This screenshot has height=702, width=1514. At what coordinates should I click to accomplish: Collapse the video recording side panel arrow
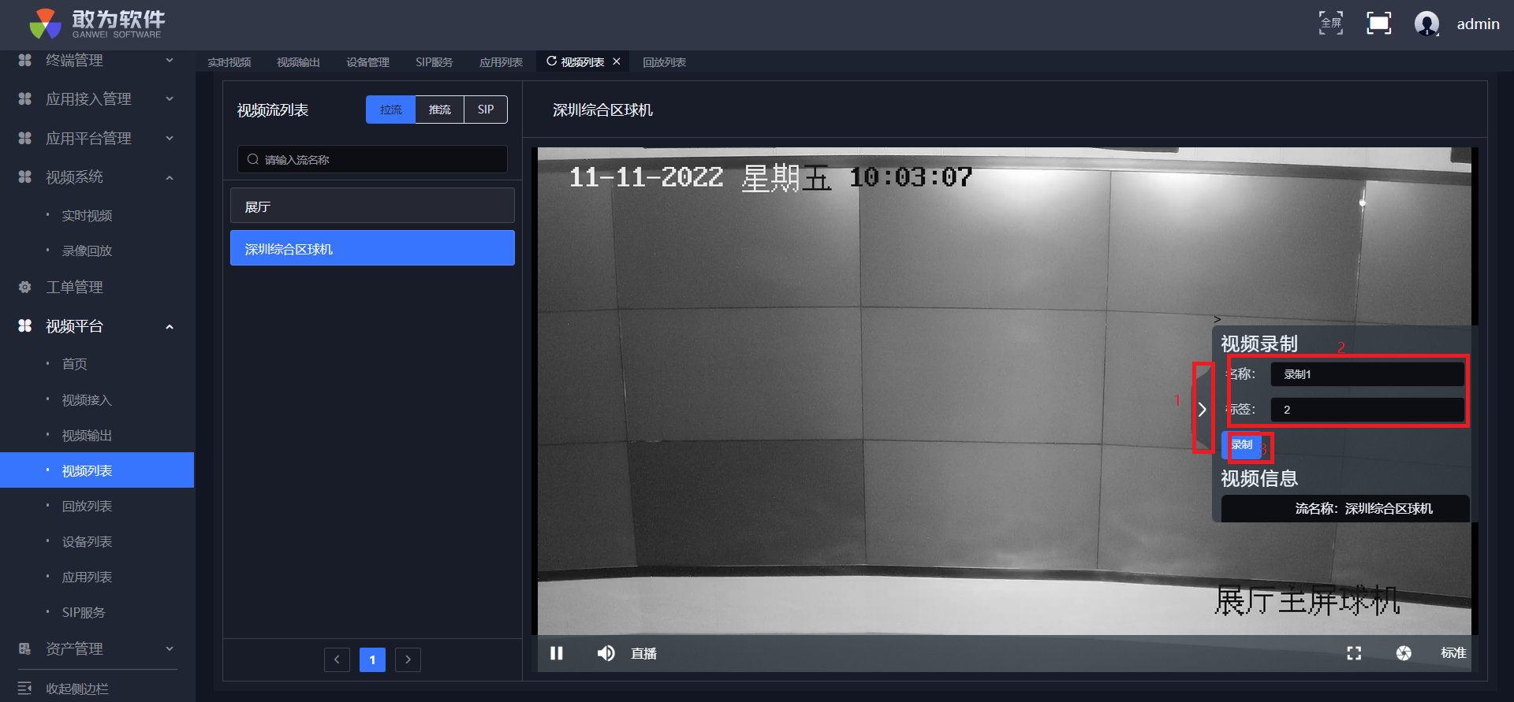pyautogui.click(x=1203, y=409)
